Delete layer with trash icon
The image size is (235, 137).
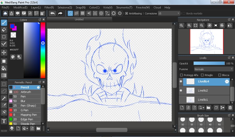(230, 108)
